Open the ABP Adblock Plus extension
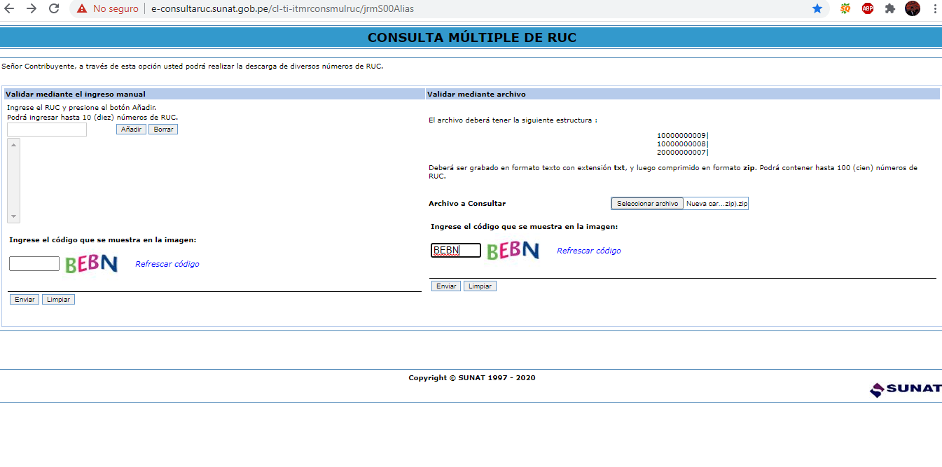942x467 pixels. tap(868, 9)
